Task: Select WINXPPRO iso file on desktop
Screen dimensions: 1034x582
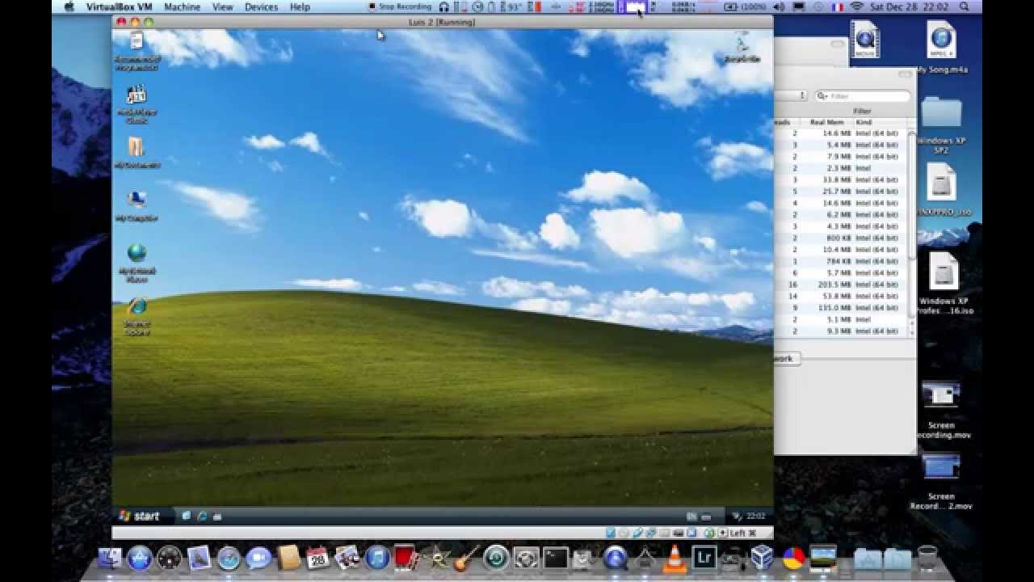Action: click(942, 190)
